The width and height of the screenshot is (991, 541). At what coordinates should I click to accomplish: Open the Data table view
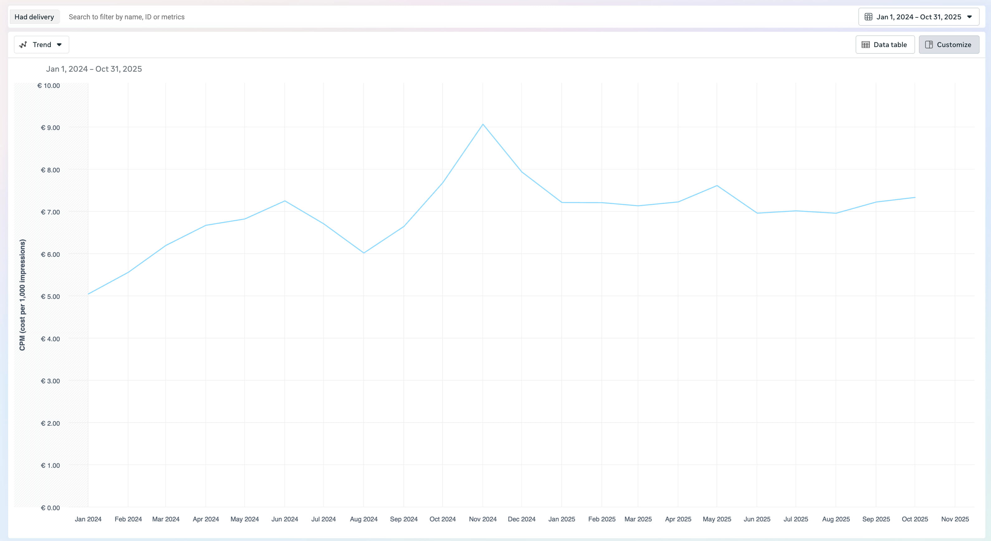(x=885, y=45)
